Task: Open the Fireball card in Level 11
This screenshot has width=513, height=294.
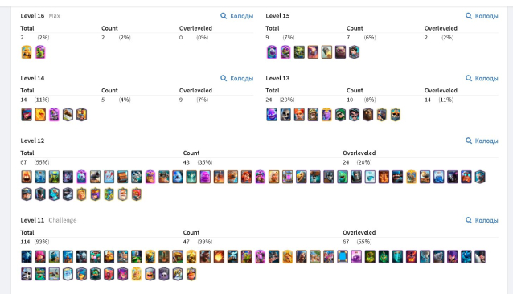Action: (x=219, y=257)
